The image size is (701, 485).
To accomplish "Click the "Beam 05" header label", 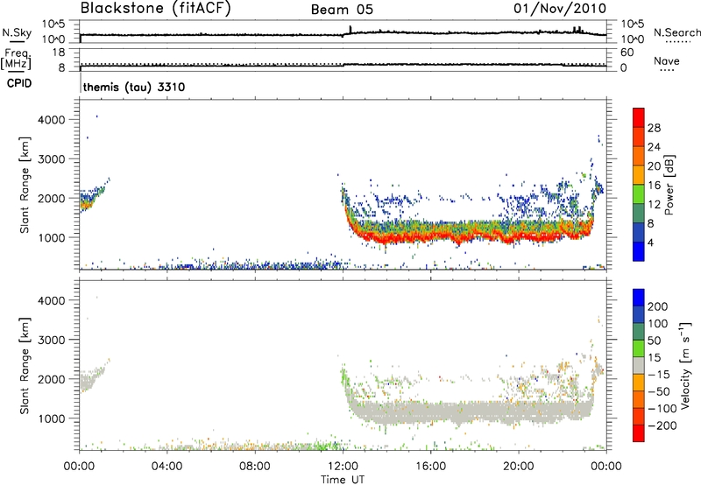I will pyautogui.click(x=342, y=10).
